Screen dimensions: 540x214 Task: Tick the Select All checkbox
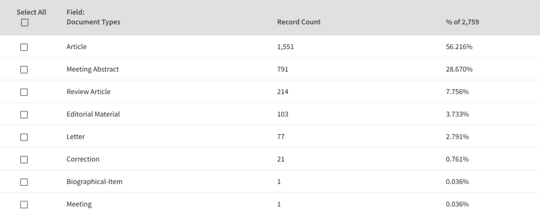[x=24, y=22]
